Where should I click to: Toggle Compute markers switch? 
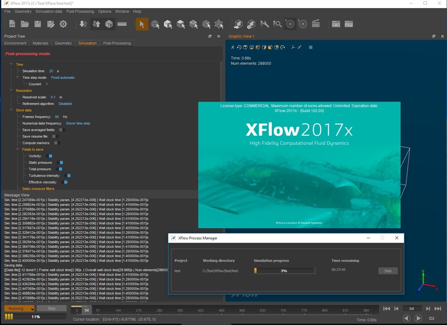tap(57, 143)
